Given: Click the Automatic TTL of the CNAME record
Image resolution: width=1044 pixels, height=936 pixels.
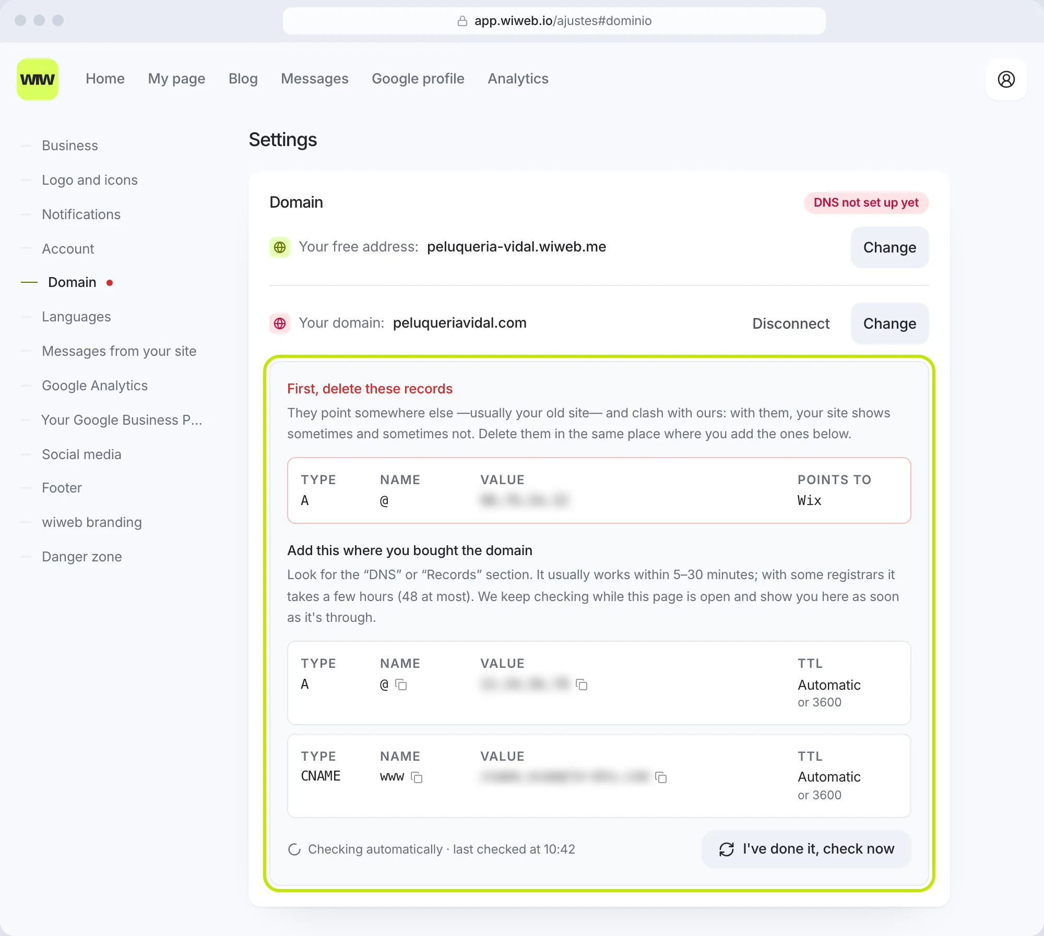Looking at the screenshot, I should (829, 777).
